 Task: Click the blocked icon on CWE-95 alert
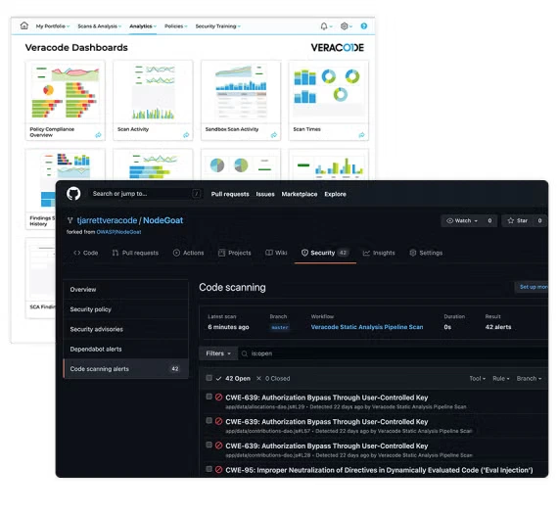219,470
